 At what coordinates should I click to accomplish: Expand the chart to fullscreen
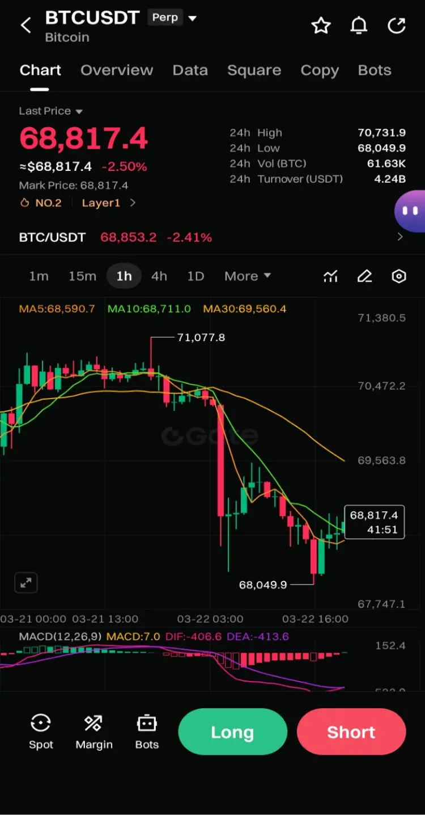coord(25,582)
